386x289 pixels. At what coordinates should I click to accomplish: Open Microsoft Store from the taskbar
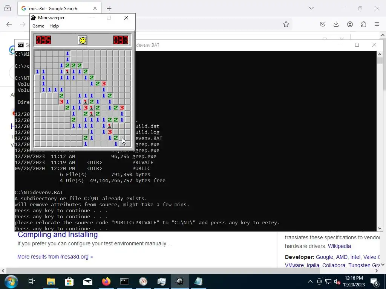click(x=69, y=281)
